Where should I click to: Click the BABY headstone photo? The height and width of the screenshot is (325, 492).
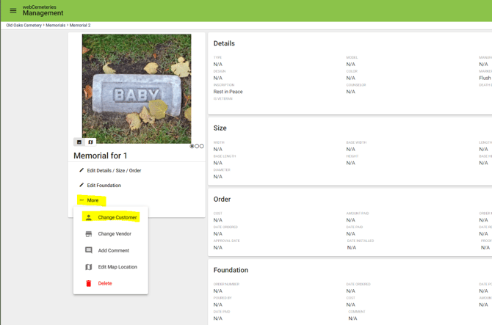tap(137, 89)
